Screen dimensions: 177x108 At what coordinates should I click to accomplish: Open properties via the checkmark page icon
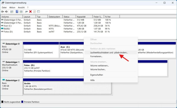point(35,12)
